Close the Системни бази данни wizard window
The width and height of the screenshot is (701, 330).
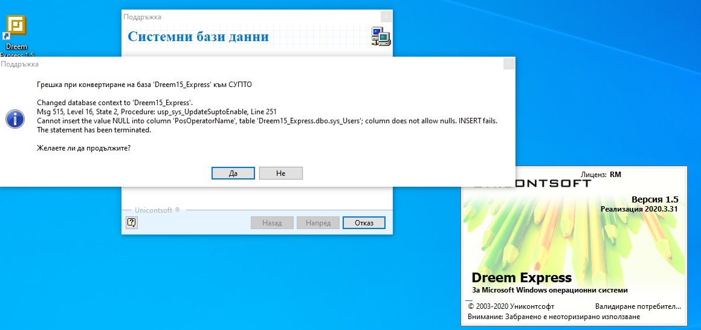[x=386, y=17]
